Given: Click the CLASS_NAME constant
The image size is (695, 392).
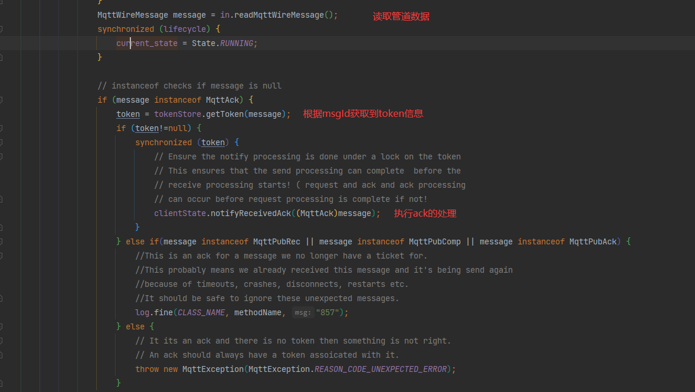Looking at the screenshot, I should (201, 313).
